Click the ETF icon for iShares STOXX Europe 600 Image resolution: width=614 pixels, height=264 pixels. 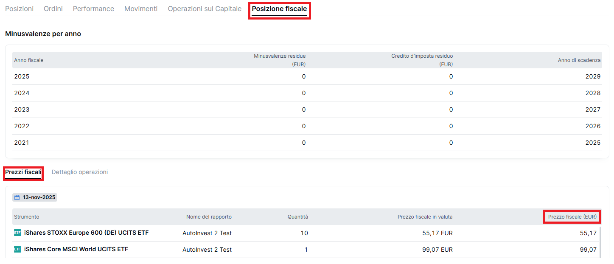coord(17,233)
